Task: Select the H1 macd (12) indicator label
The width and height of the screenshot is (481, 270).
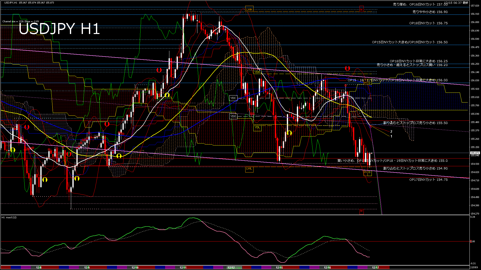Action: pyautogui.click(x=8, y=217)
